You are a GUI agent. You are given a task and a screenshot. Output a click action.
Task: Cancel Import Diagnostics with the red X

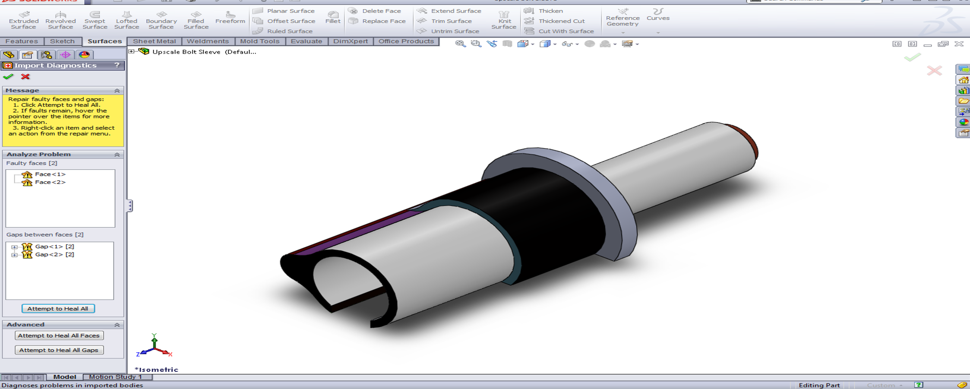[25, 76]
